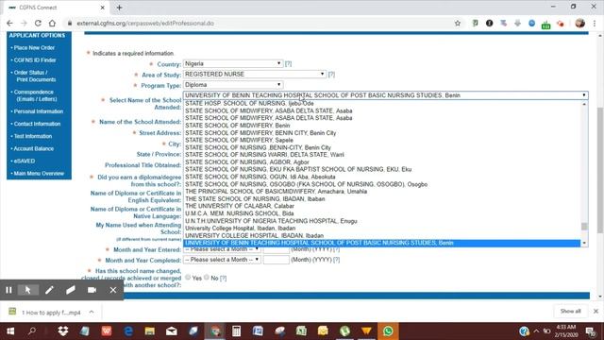The width and height of the screenshot is (604, 340).
Task: Go to Personal Information page
Action: pyautogui.click(x=39, y=111)
